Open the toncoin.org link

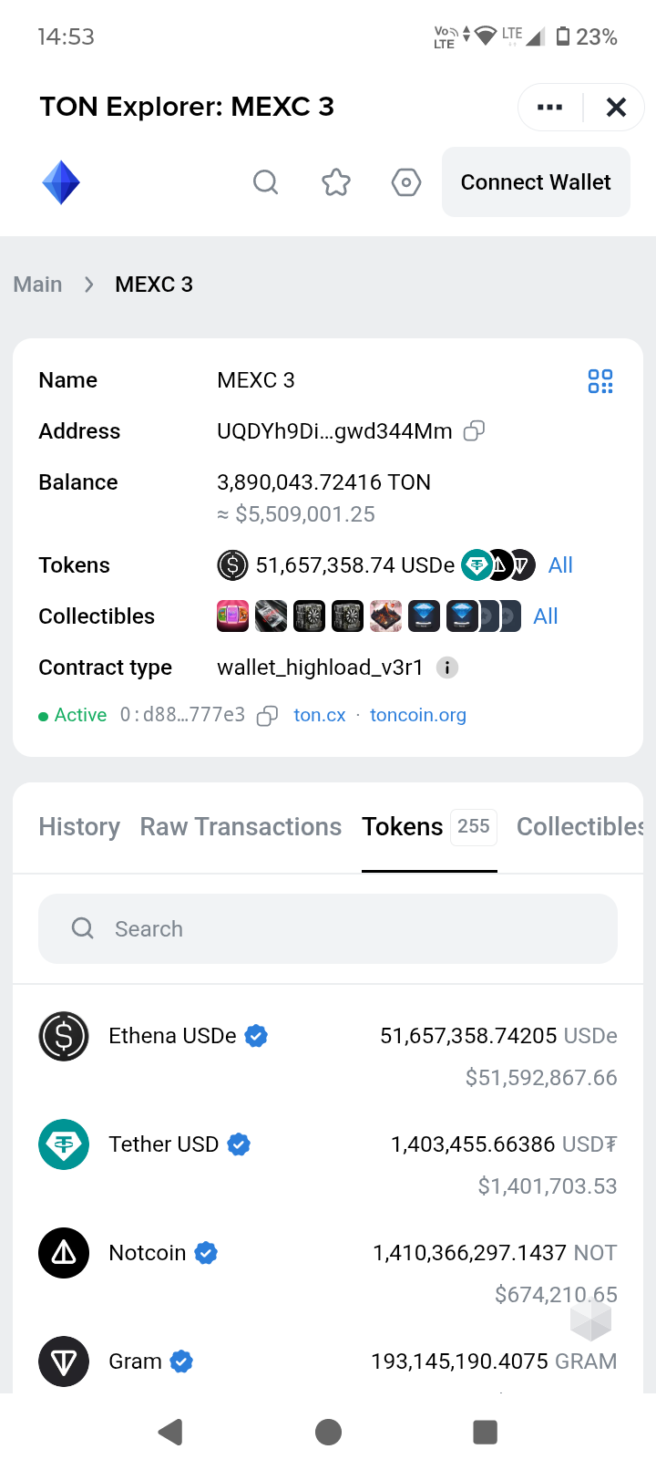(x=418, y=716)
